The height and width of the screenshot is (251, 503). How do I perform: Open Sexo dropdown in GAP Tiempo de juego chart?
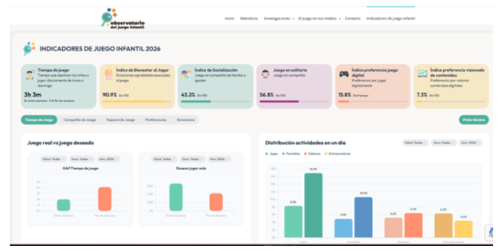pyautogui.click(x=82, y=159)
